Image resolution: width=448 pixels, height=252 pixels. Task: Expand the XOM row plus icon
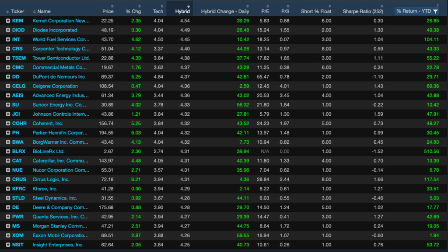(x=8, y=235)
